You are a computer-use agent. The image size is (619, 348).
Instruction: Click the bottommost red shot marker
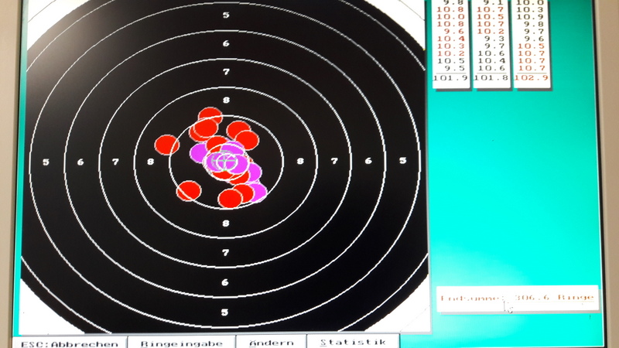click(230, 199)
